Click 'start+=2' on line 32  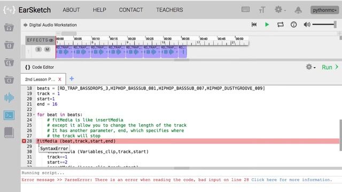57,162
